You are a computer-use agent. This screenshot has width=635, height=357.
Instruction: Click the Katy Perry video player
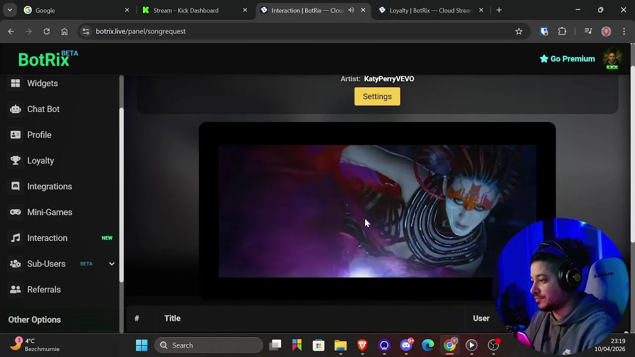[377, 211]
